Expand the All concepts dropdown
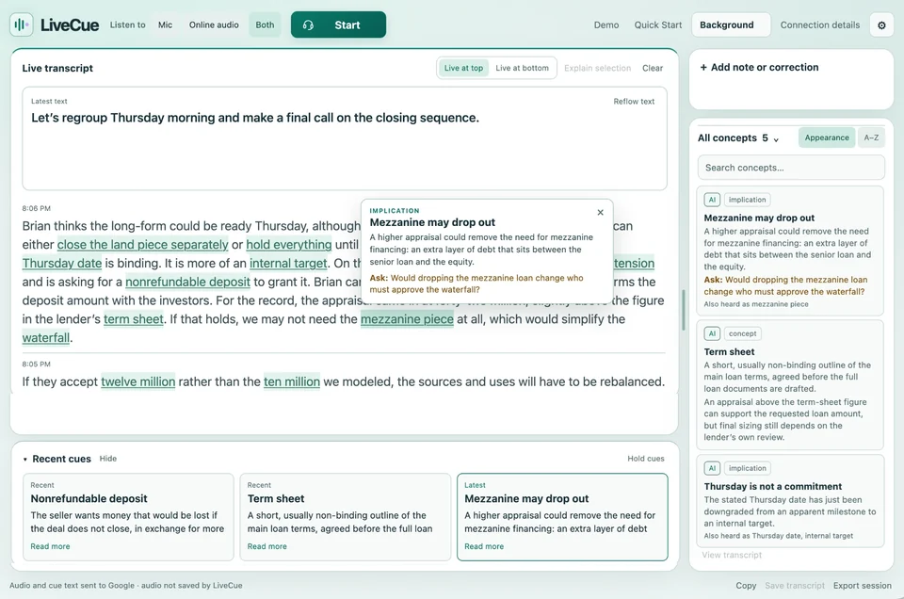Screen dimensions: 904x599 tap(738, 138)
